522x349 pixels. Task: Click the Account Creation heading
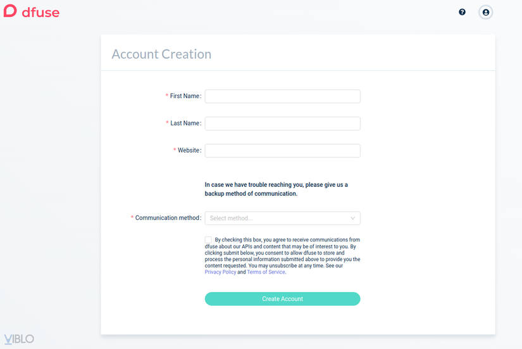coord(161,54)
